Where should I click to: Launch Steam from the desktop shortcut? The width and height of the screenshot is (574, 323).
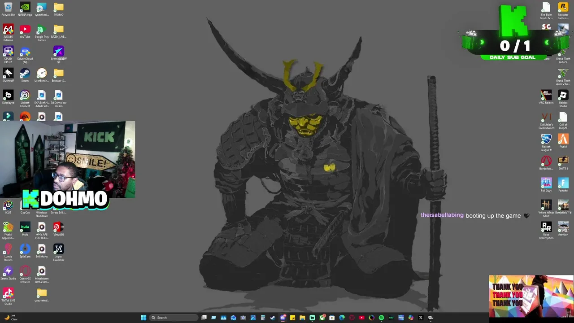(25, 75)
